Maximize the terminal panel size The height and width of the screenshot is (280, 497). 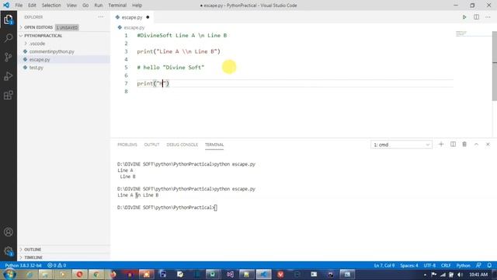coord(476,145)
